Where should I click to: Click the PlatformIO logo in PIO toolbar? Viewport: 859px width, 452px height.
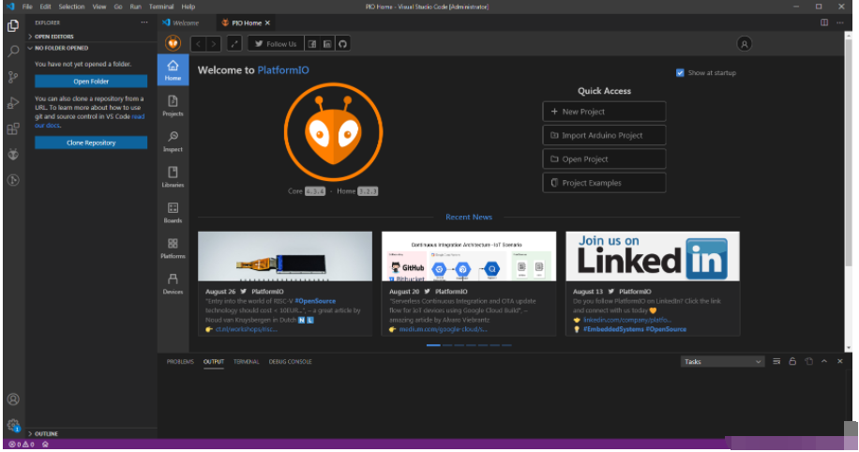click(173, 43)
